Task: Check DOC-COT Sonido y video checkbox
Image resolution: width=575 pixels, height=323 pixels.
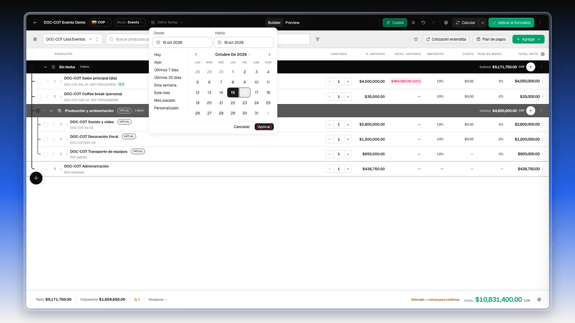Action: coord(46,124)
